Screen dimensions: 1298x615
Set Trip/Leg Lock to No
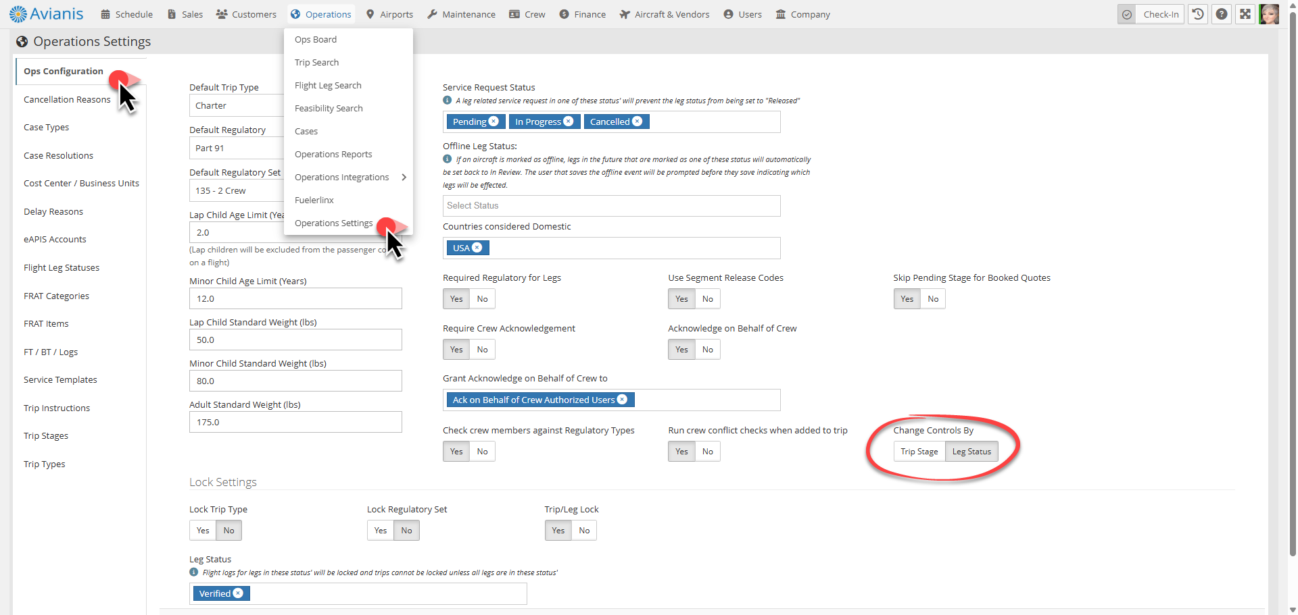[x=584, y=531]
